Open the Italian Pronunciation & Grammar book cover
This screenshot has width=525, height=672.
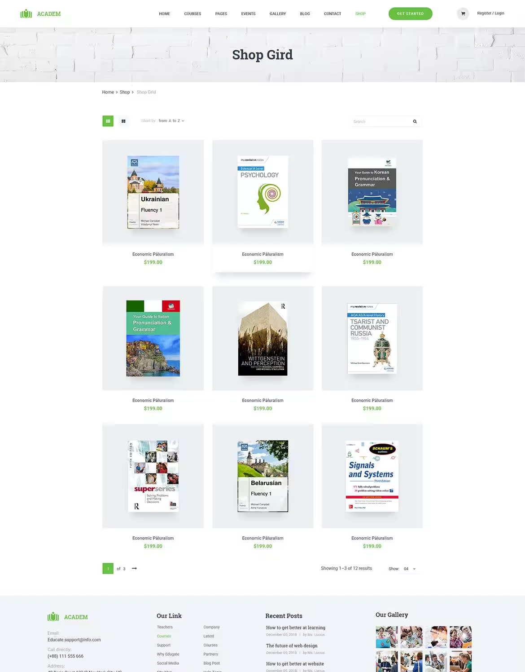153,338
